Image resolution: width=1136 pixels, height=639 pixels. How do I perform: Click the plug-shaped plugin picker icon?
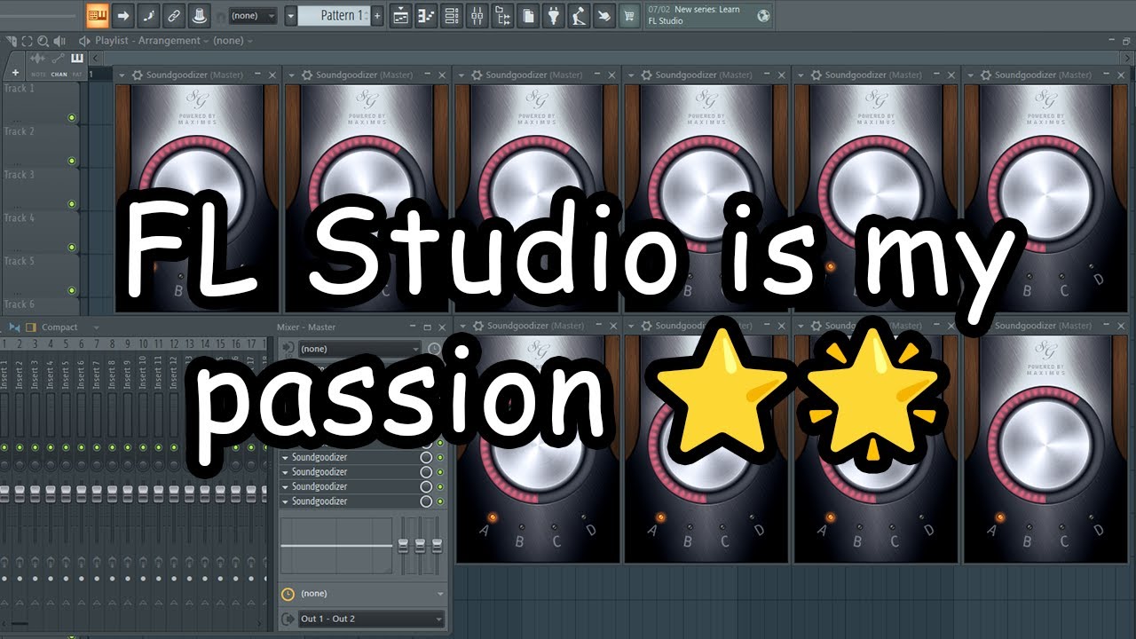(555, 15)
